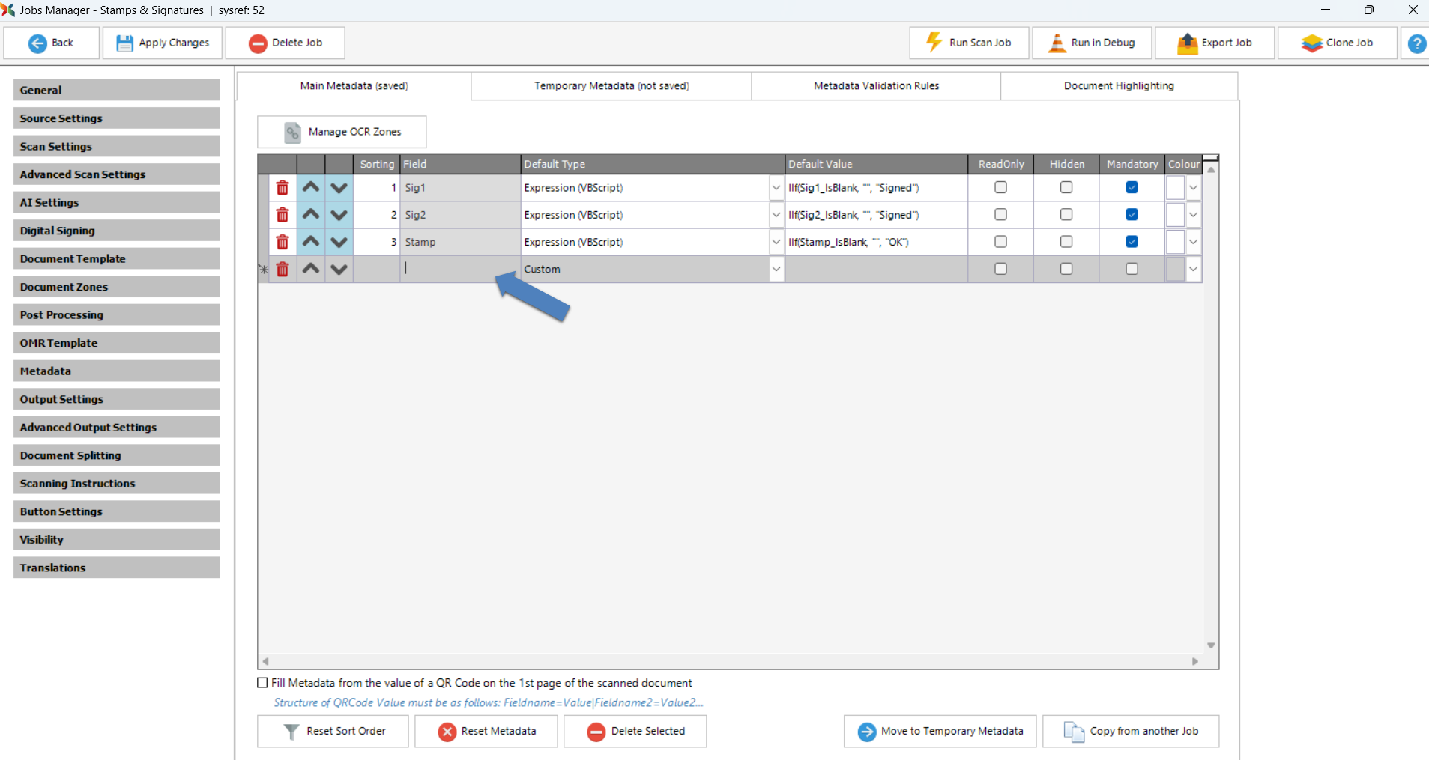1429x760 pixels.
Task: Enable Hidden for the Stamp field
Action: click(x=1066, y=242)
